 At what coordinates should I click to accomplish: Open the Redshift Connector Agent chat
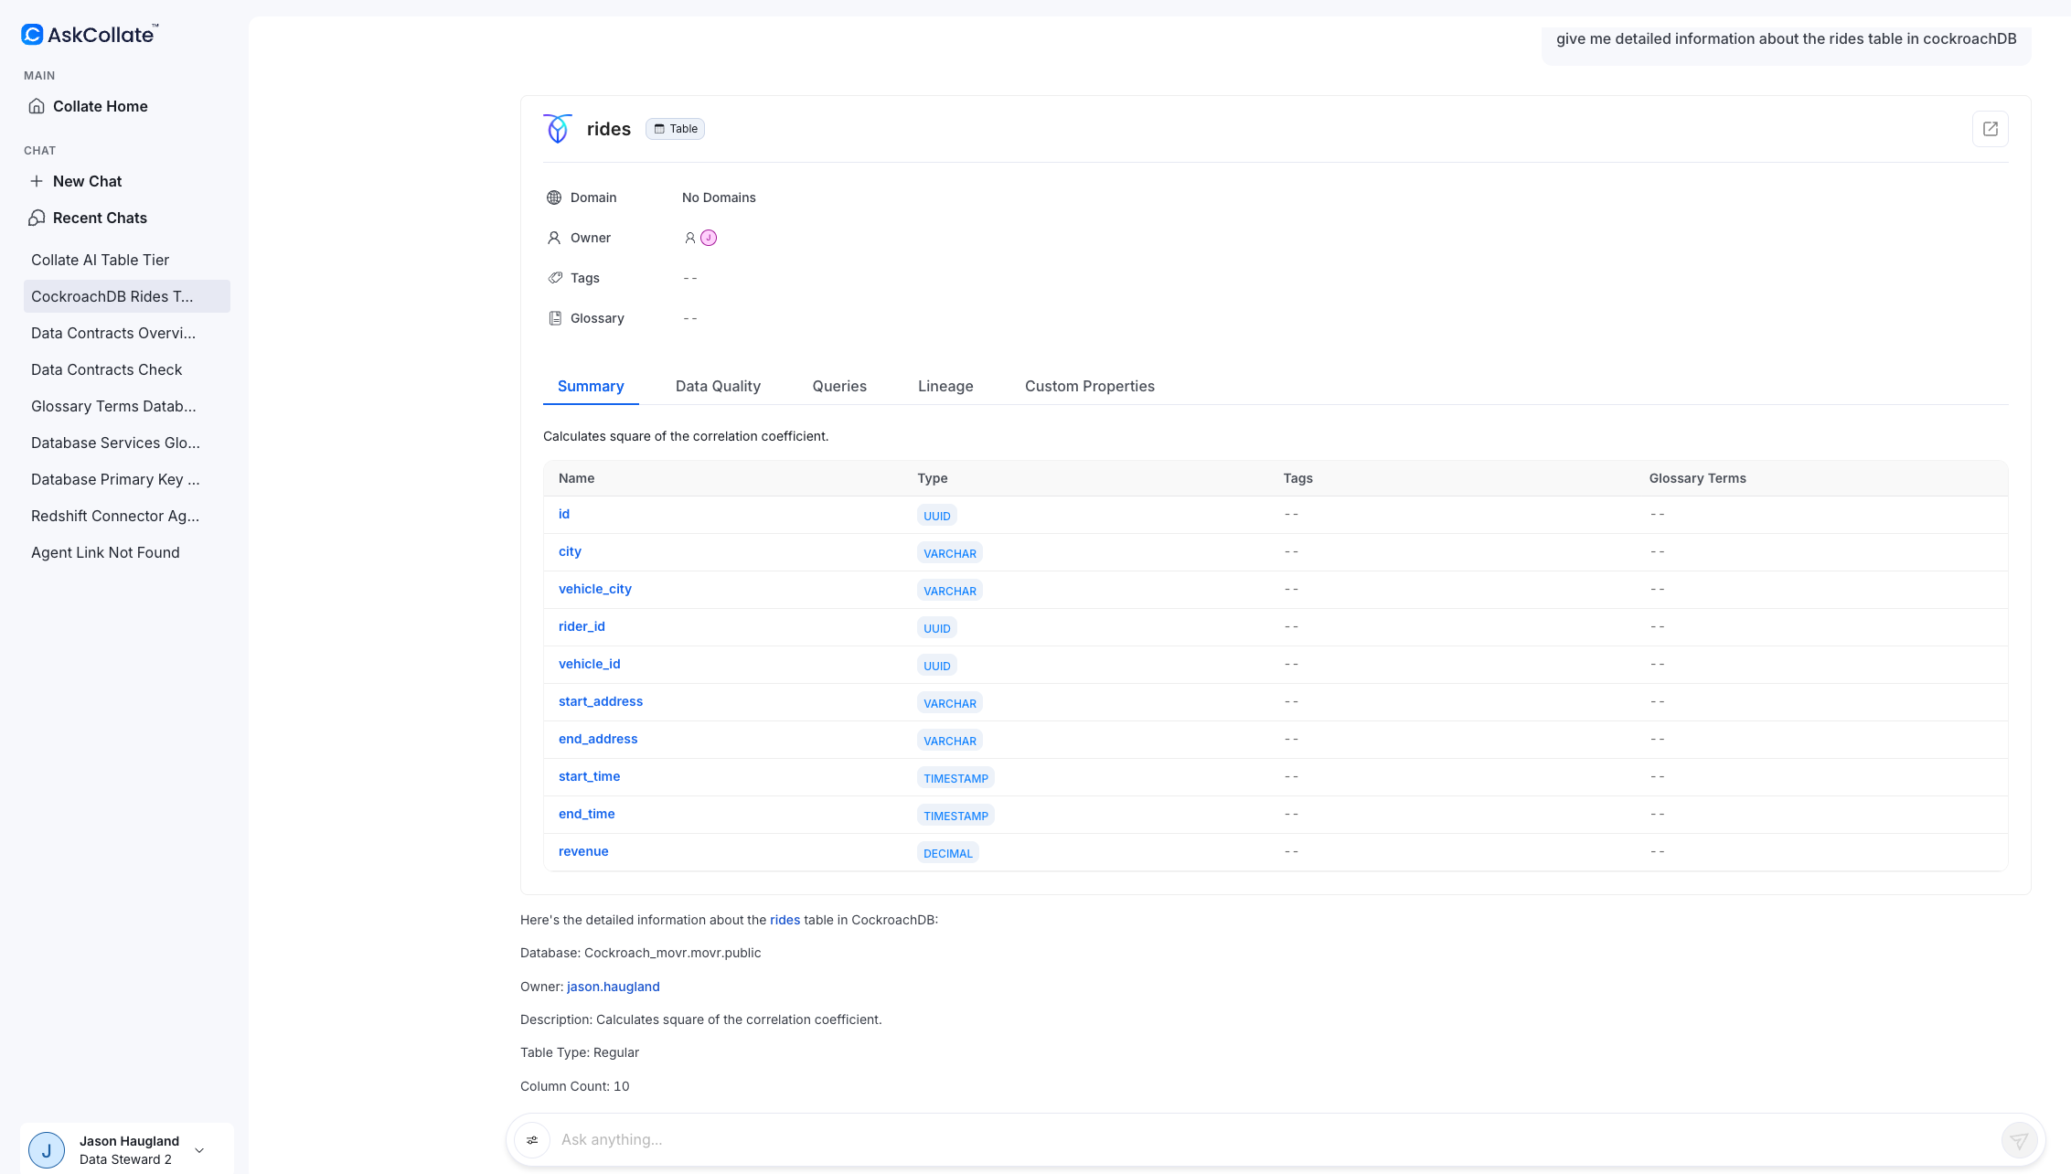click(x=127, y=516)
